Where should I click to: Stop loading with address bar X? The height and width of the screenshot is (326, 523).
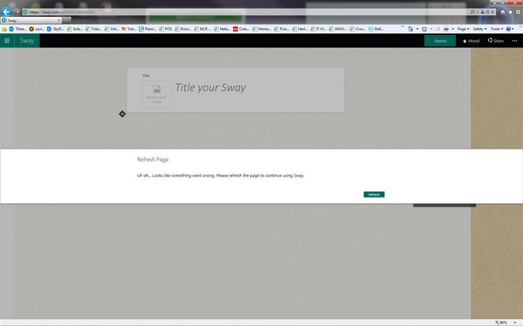[492, 12]
